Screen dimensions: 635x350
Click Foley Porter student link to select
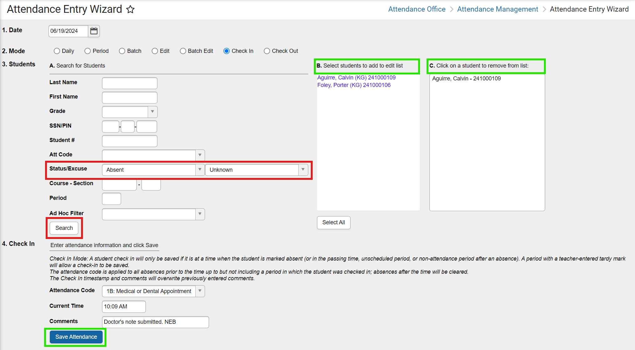click(354, 85)
